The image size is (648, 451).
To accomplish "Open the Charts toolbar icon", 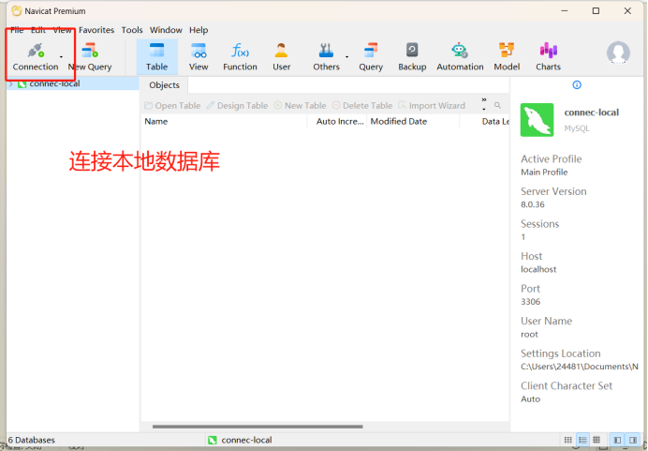I will pyautogui.click(x=549, y=56).
